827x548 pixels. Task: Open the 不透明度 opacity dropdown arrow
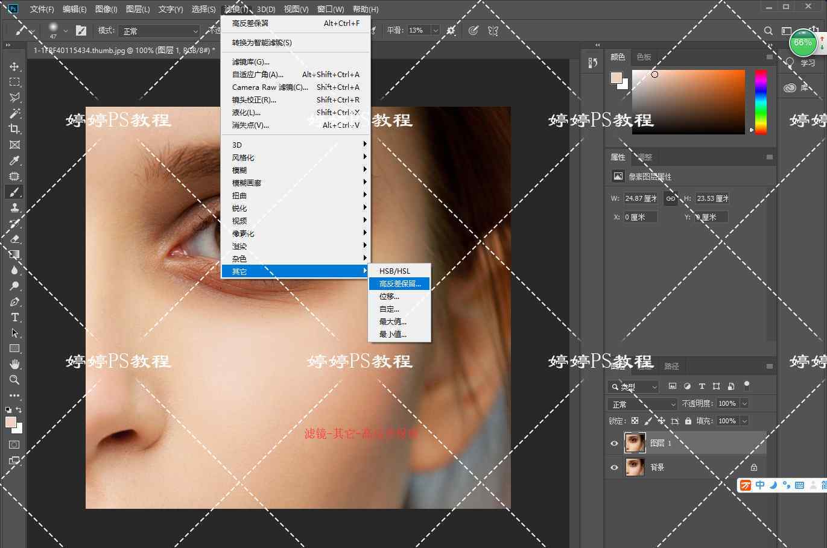744,403
